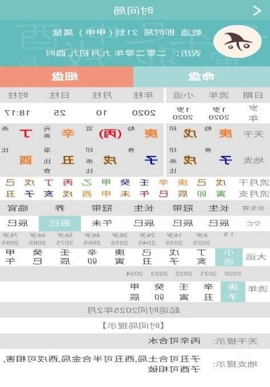This screenshot has height=387, width=270.
Task: Choose the 己卯 month in 流月 rows
Action: tap(202, 188)
